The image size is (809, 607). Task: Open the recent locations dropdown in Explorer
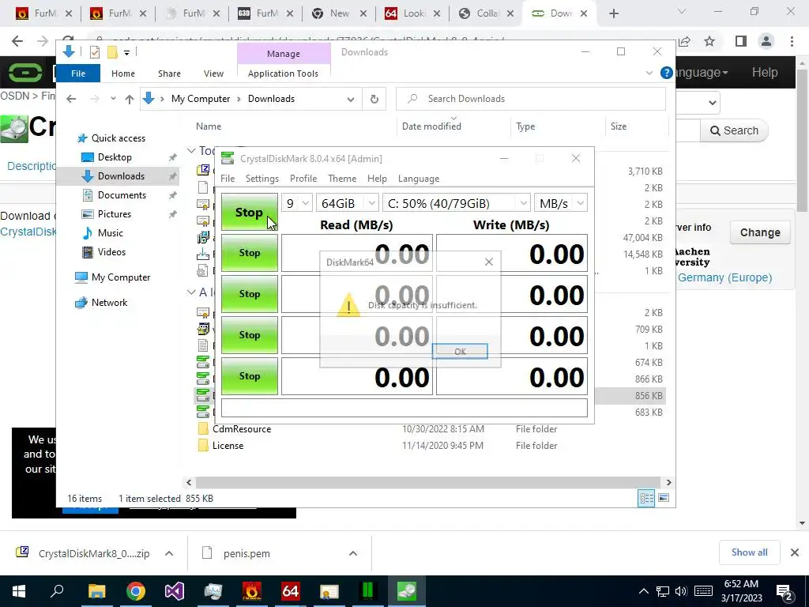coord(113,99)
